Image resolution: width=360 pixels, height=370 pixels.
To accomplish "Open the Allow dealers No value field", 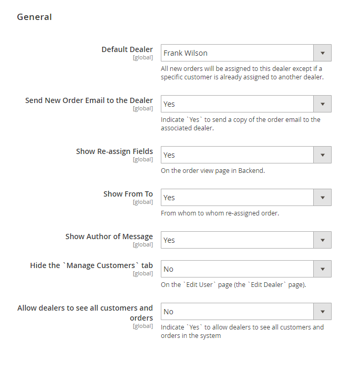I will coord(237,312).
